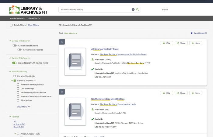Share Northern Territory street history
Image resolution: width=213 pixels, height=137 pixels.
click(181, 93)
